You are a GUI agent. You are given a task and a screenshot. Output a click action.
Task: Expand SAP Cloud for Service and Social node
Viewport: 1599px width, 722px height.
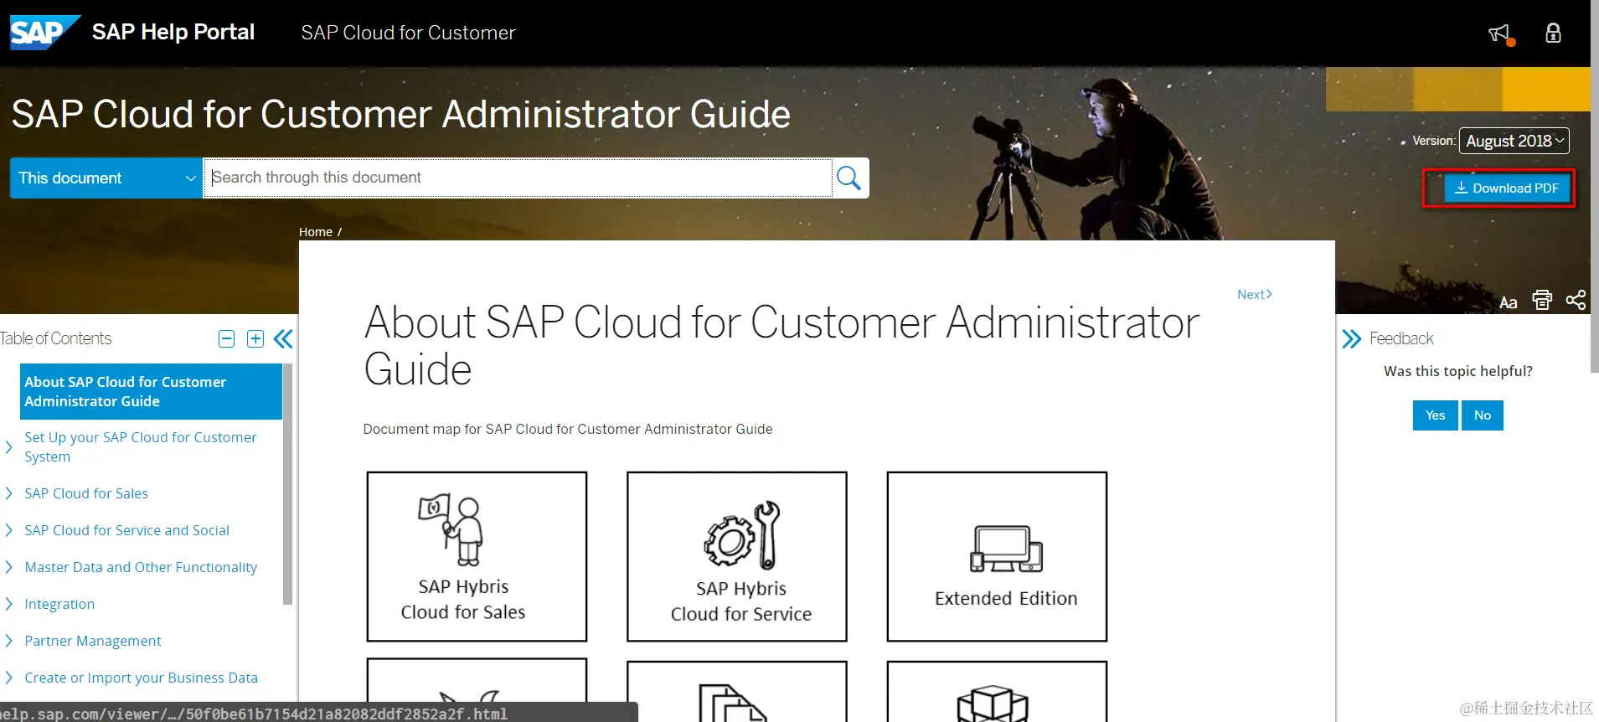(x=8, y=530)
